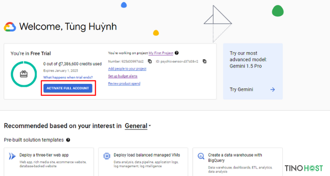This screenshot has width=330, height=176.
Task: Open Review product spend link
Action: point(124,84)
